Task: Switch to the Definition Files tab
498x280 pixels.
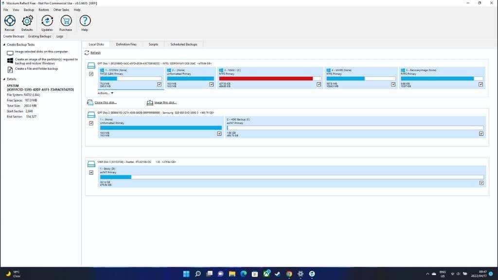Action: [126, 44]
